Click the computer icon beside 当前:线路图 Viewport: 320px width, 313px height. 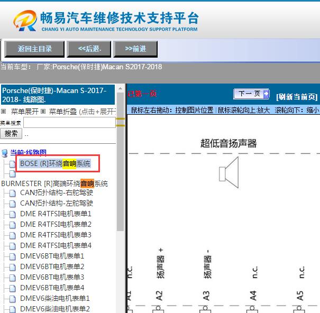[x=4, y=153]
